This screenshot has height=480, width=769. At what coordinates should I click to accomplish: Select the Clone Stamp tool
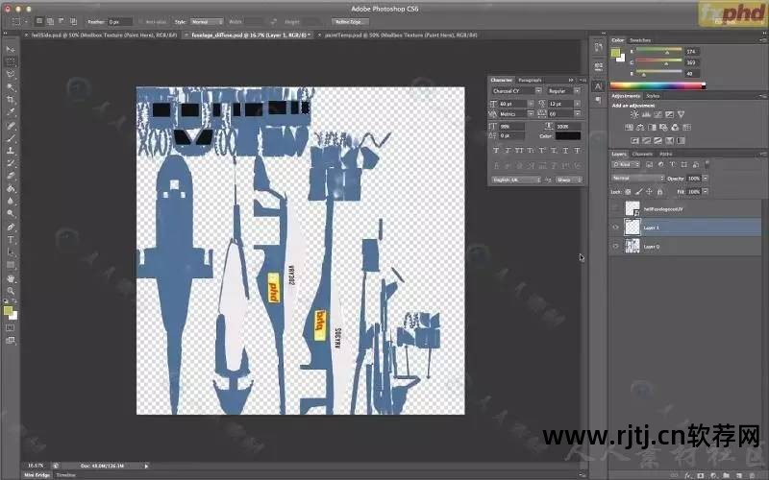11,151
